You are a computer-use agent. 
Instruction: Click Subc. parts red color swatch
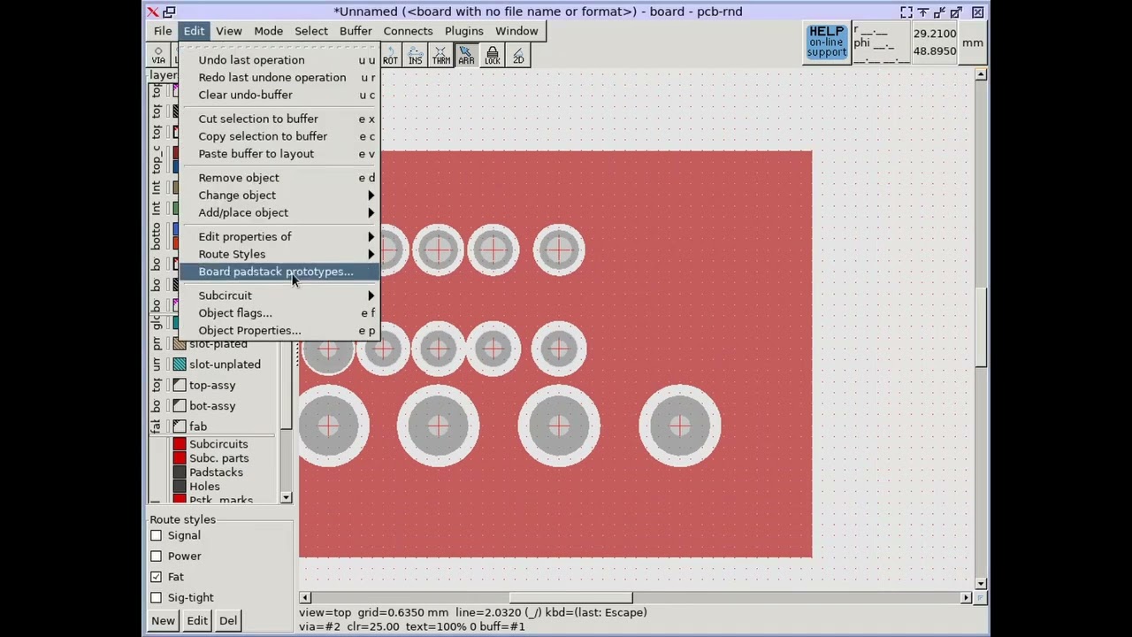(180, 458)
